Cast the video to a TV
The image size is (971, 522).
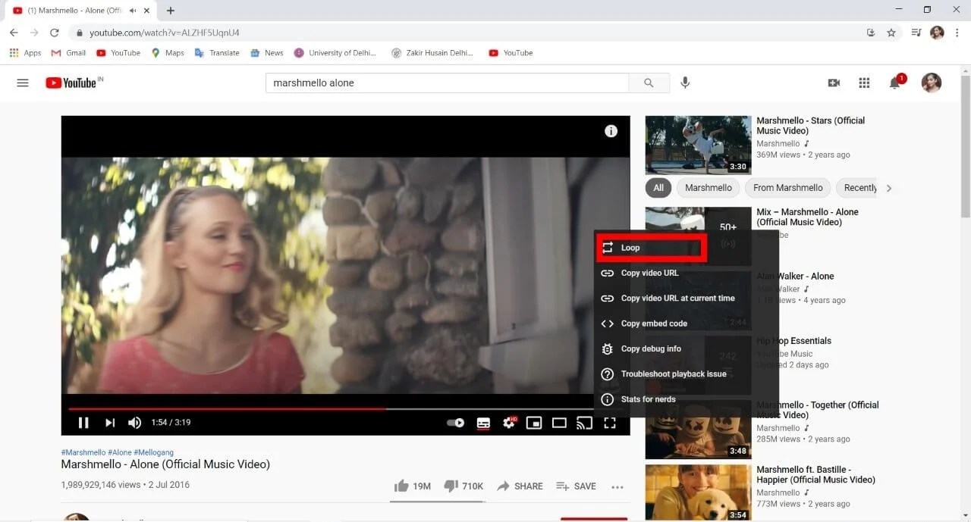(584, 423)
